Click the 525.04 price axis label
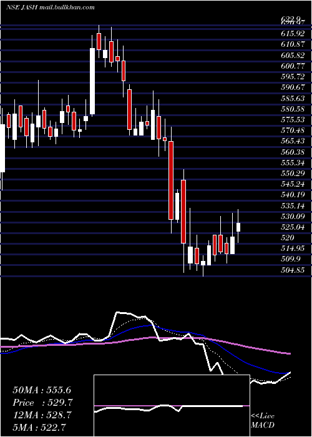This screenshot has height=437, width=312. click(x=292, y=227)
